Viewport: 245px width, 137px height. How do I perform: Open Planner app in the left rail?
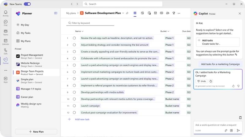coord(6,61)
